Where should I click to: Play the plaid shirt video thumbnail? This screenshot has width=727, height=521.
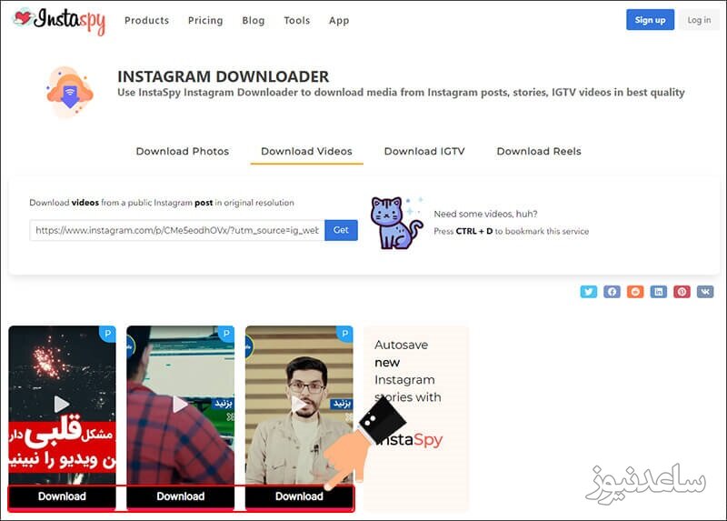click(180, 404)
